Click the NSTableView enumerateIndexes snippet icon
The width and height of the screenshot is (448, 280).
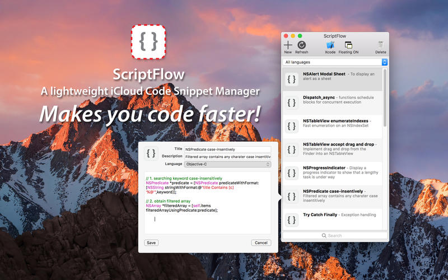[x=292, y=127]
